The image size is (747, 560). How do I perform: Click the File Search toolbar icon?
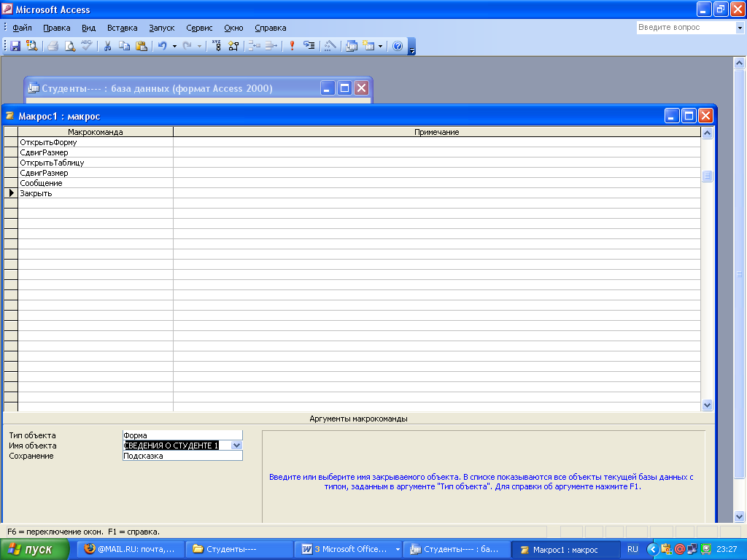click(x=32, y=46)
